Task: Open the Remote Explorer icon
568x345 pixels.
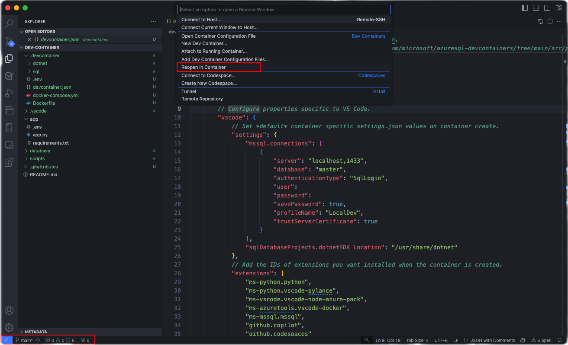Action: pyautogui.click(x=9, y=145)
